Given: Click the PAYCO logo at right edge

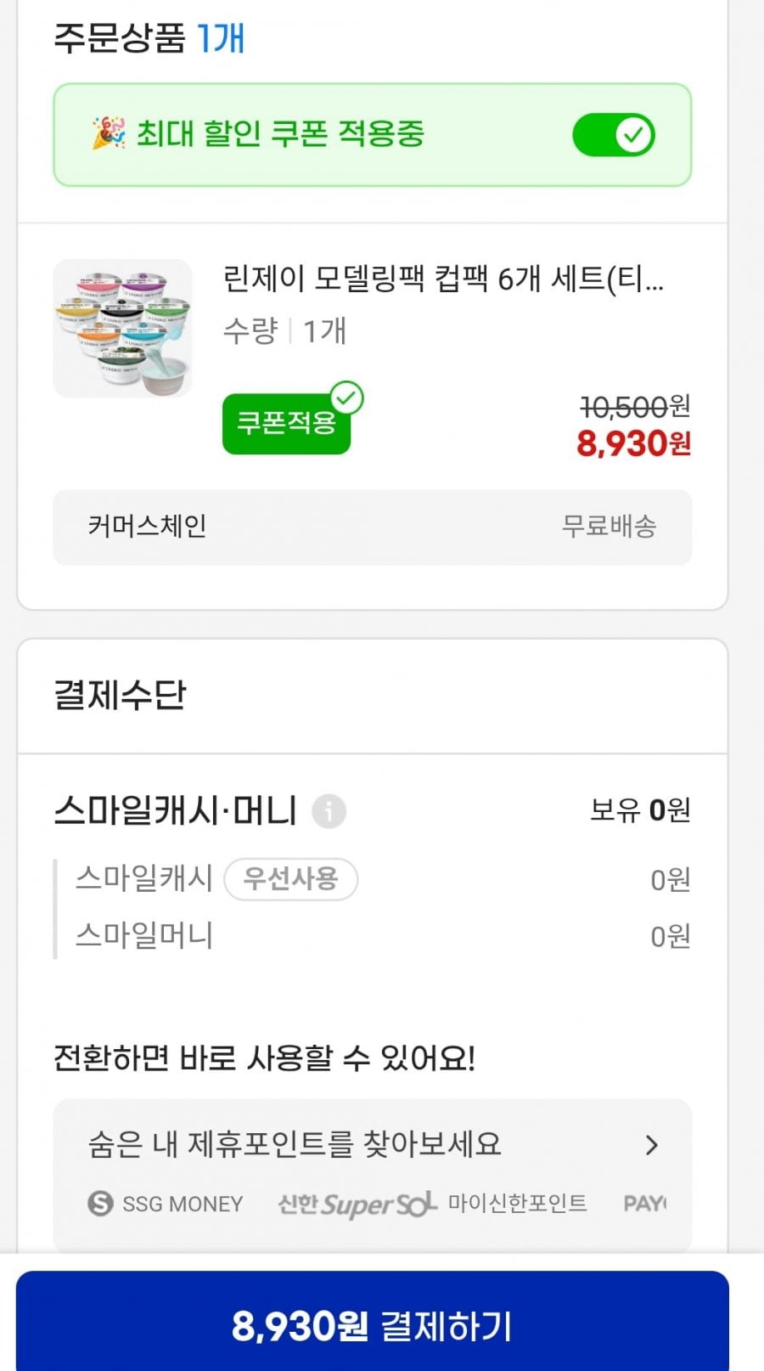Looking at the screenshot, I should click(645, 1204).
